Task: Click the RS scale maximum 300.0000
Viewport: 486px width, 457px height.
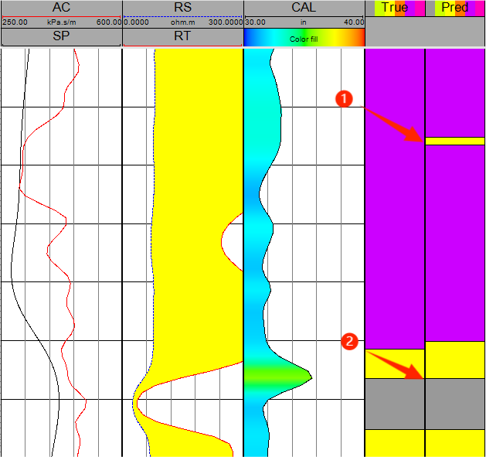Action: 225,22
